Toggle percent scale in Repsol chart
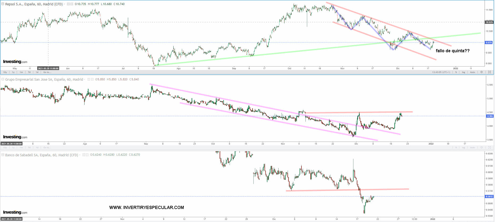The width and height of the screenshot is (495, 222). pyautogui.click(x=456, y=72)
